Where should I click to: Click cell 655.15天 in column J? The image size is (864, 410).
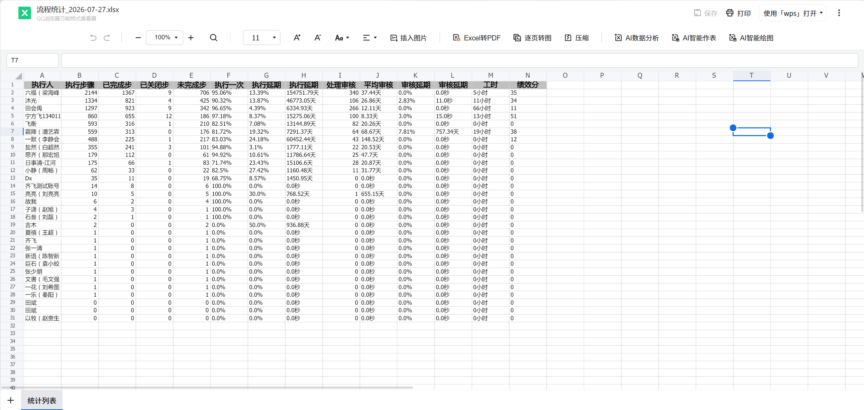tap(378, 194)
